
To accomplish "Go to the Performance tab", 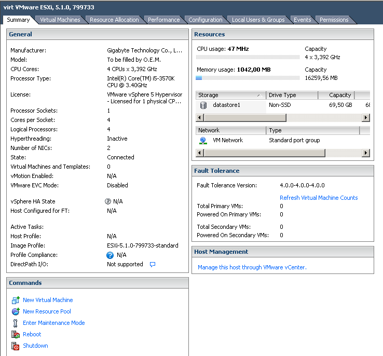I will pos(163,20).
